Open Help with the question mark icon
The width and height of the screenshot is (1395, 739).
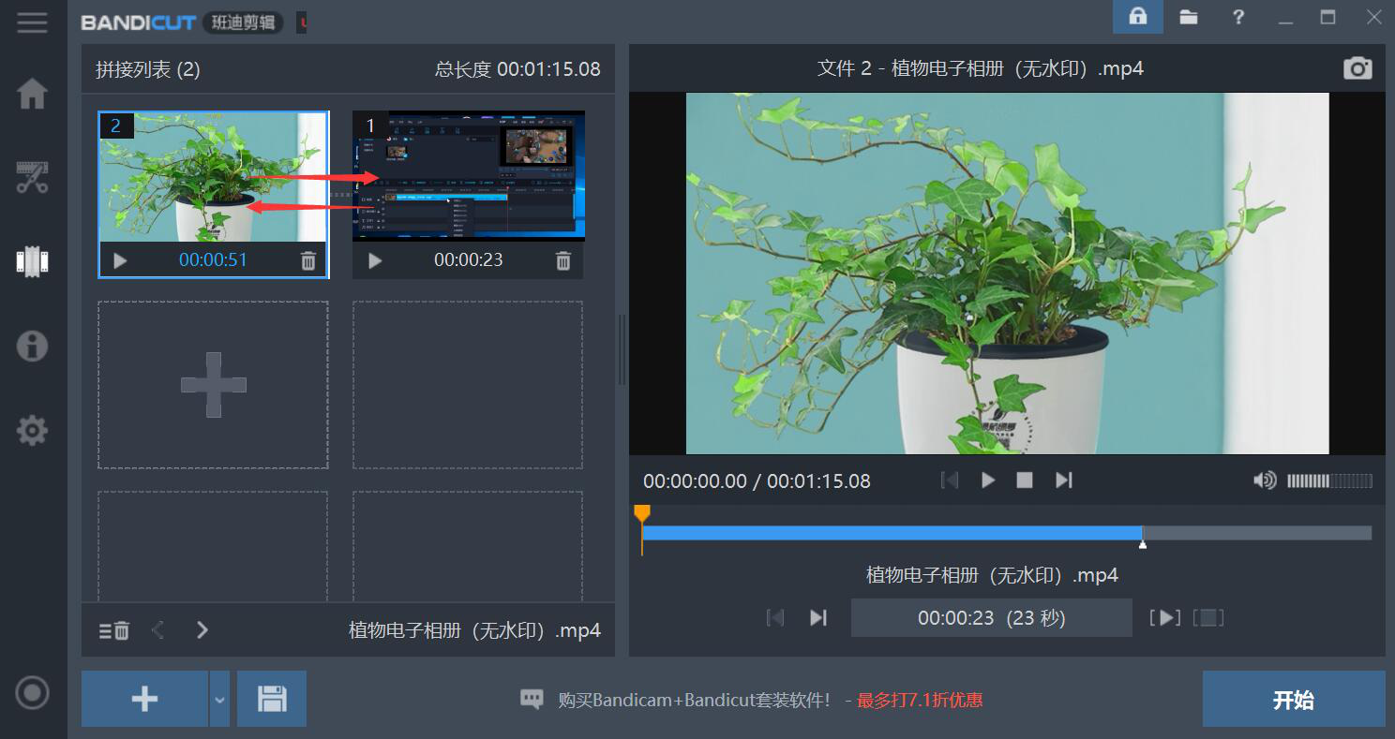click(1238, 17)
